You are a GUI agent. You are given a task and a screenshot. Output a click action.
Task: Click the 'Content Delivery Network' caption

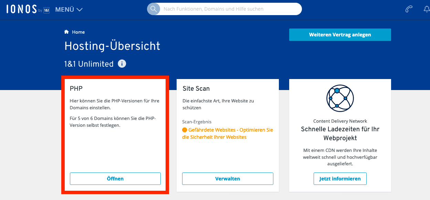[x=340, y=121]
